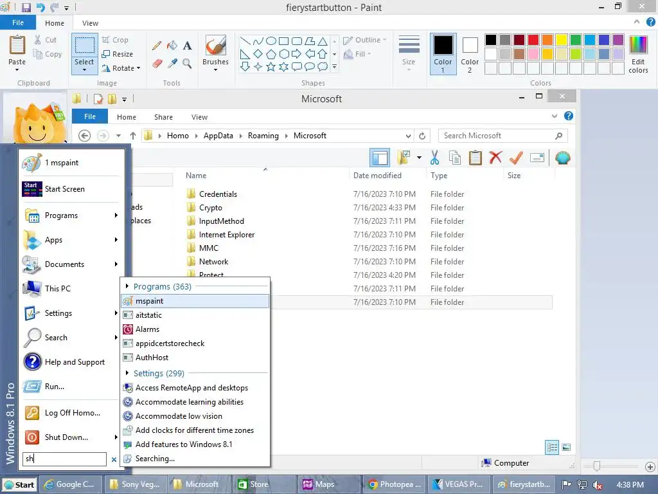Expand the Shapes gallery more arrow
The height and width of the screenshot is (494, 658).
334,66
